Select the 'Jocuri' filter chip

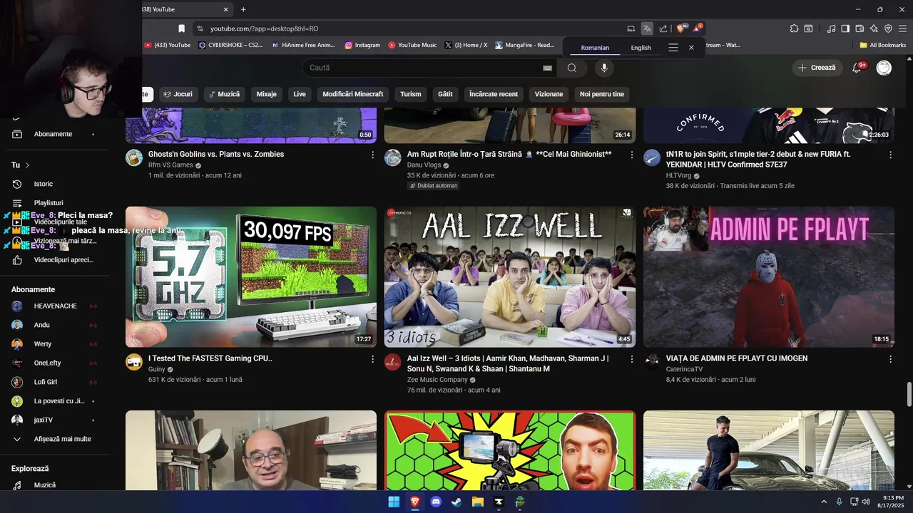tap(178, 94)
